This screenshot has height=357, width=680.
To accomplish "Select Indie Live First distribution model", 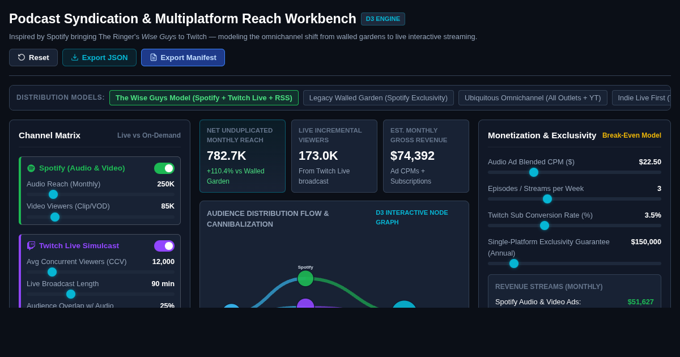I will [x=641, y=97].
